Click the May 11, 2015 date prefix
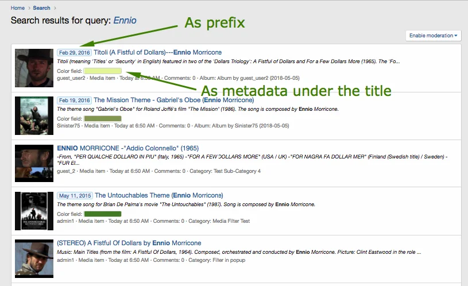 coord(74,195)
